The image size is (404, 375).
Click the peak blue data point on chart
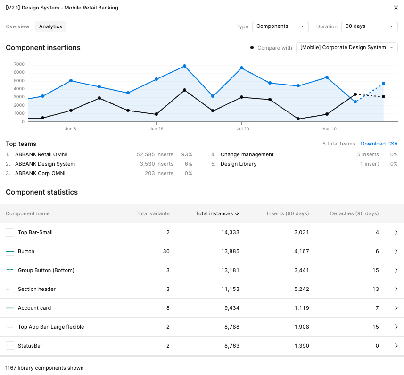coord(184,66)
